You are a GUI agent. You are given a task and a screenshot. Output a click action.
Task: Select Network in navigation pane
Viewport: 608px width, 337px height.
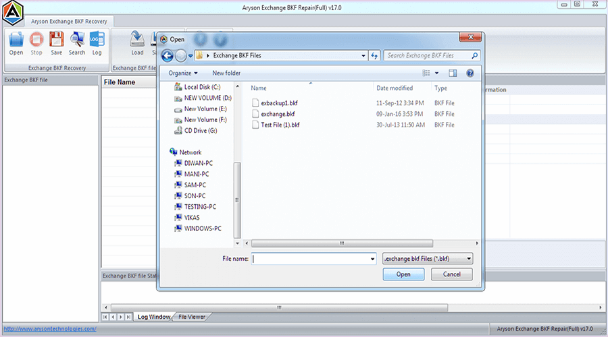pos(186,152)
